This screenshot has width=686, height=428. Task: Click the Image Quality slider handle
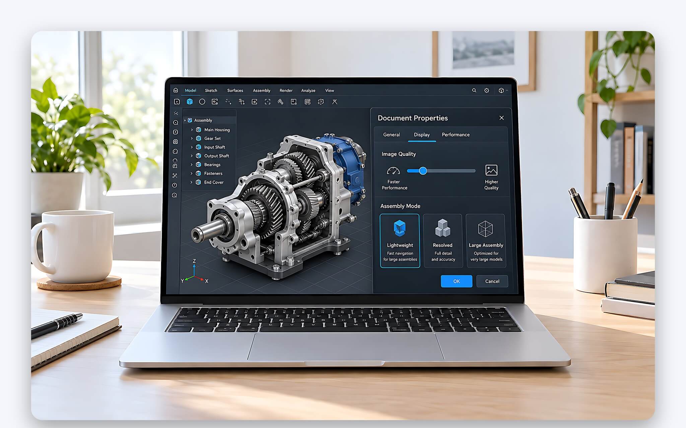tap(423, 171)
